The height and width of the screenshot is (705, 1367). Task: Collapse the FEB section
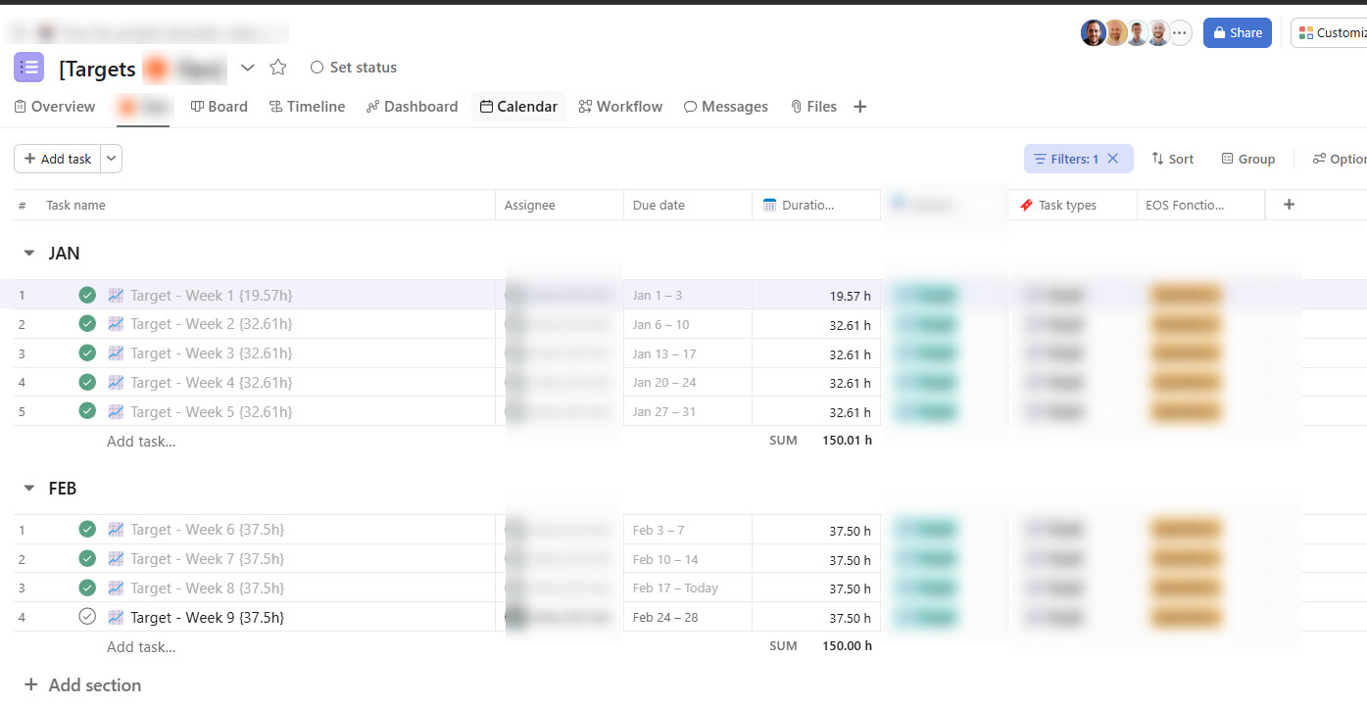[x=28, y=488]
